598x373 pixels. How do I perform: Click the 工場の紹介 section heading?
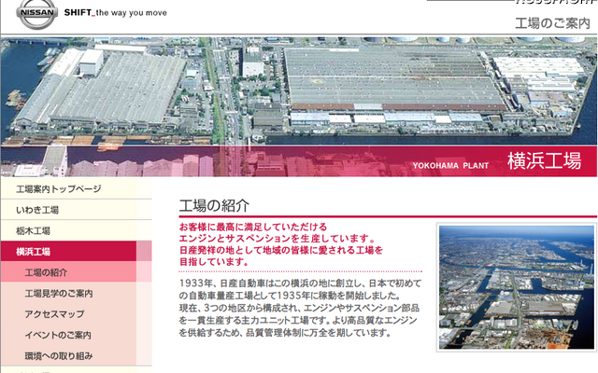(214, 205)
